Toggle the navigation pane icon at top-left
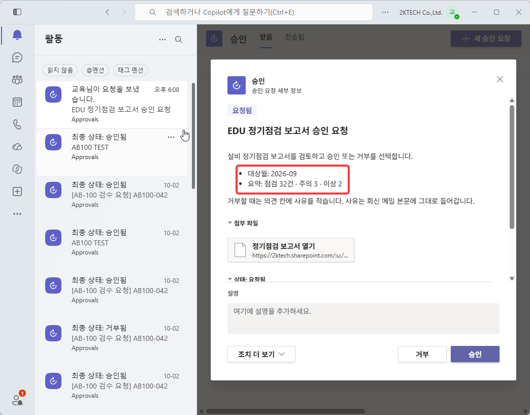The image size is (530, 415). (x=17, y=12)
